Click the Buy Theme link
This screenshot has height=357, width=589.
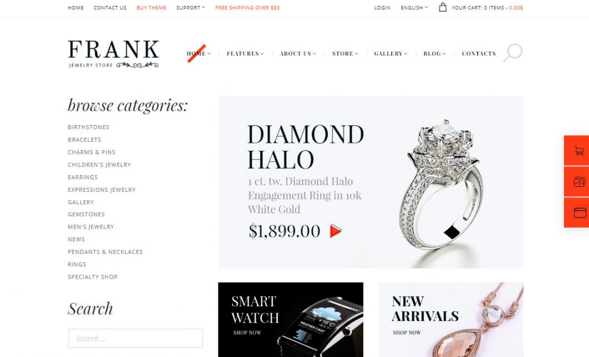[151, 8]
